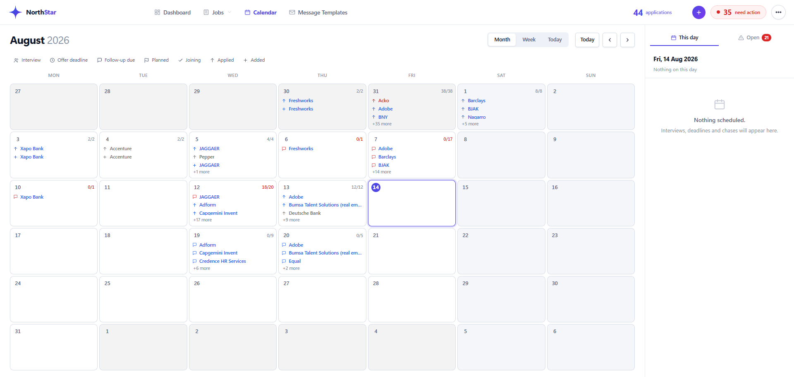Toggle the Interview legend filter
The height and width of the screenshot is (377, 794).
tap(27, 60)
